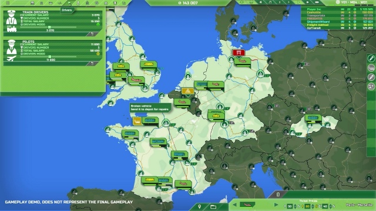
Task: Toggle the eye visibility icon
Action: coord(242,2)
